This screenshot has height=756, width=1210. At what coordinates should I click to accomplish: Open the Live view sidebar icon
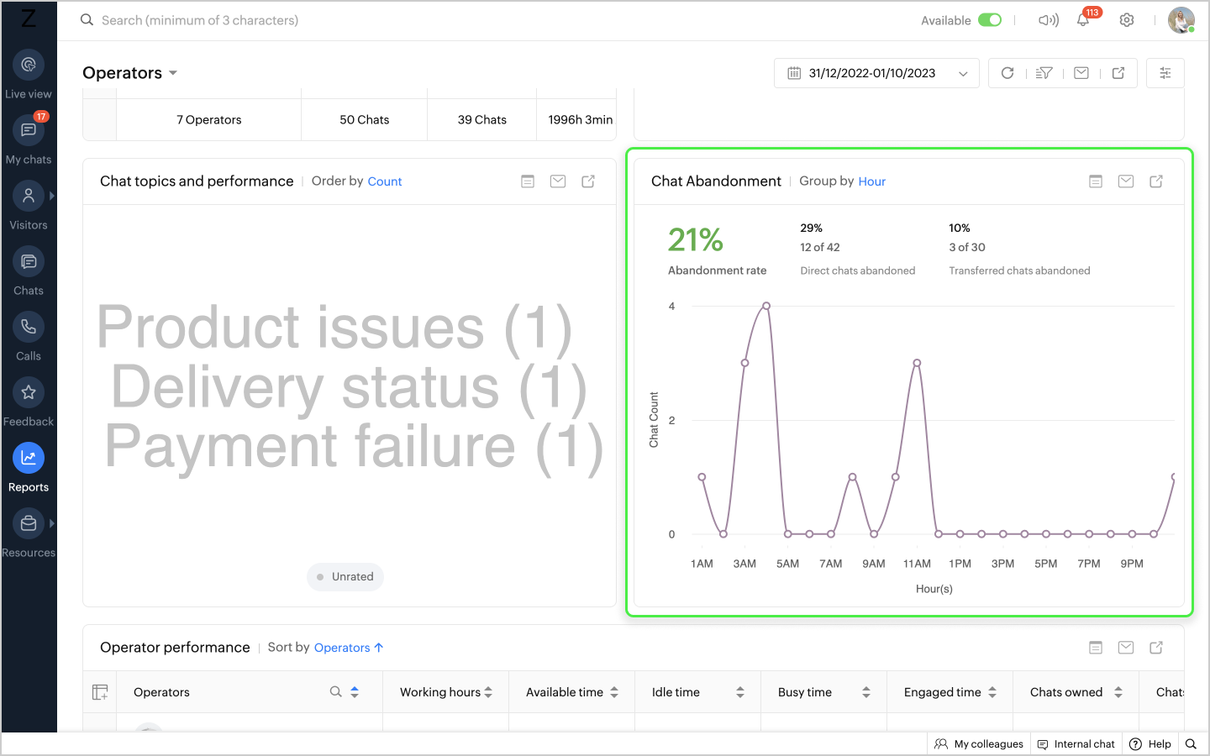tap(29, 65)
